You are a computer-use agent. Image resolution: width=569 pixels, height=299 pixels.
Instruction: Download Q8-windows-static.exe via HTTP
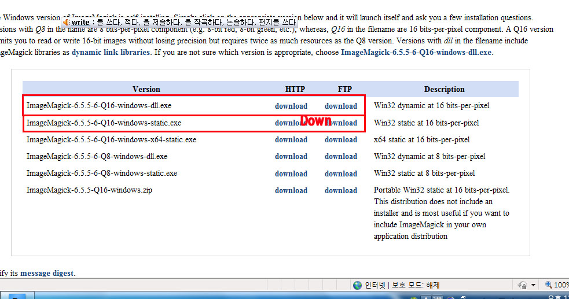[291, 174]
